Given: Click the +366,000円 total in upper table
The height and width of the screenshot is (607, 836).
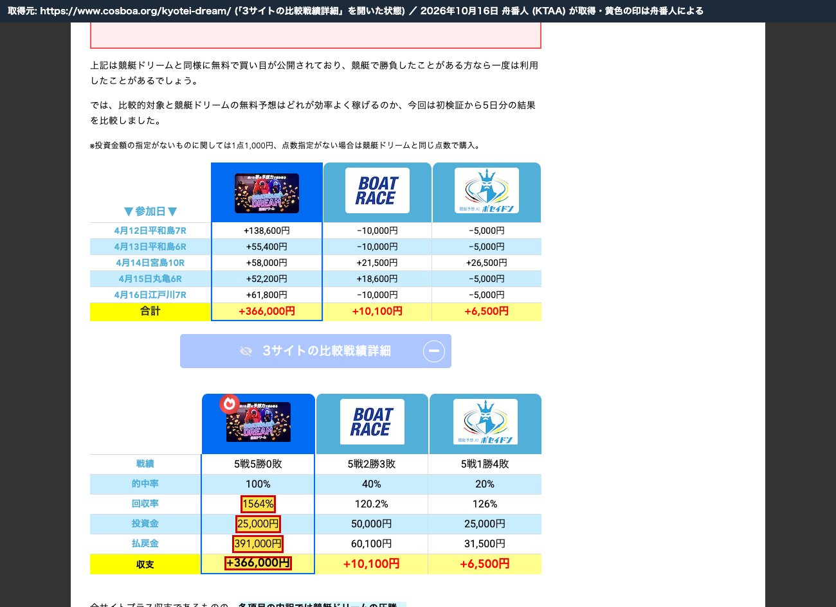Looking at the screenshot, I should click(x=267, y=312).
